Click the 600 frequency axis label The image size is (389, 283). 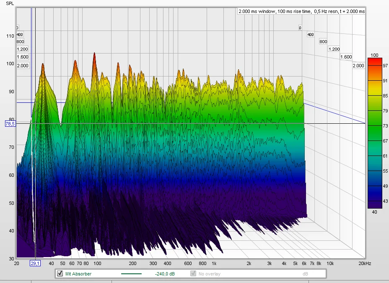188,263
